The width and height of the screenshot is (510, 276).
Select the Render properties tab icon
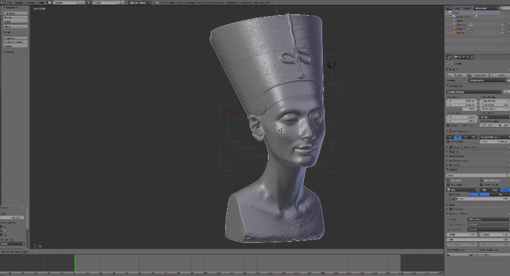(x=456, y=58)
